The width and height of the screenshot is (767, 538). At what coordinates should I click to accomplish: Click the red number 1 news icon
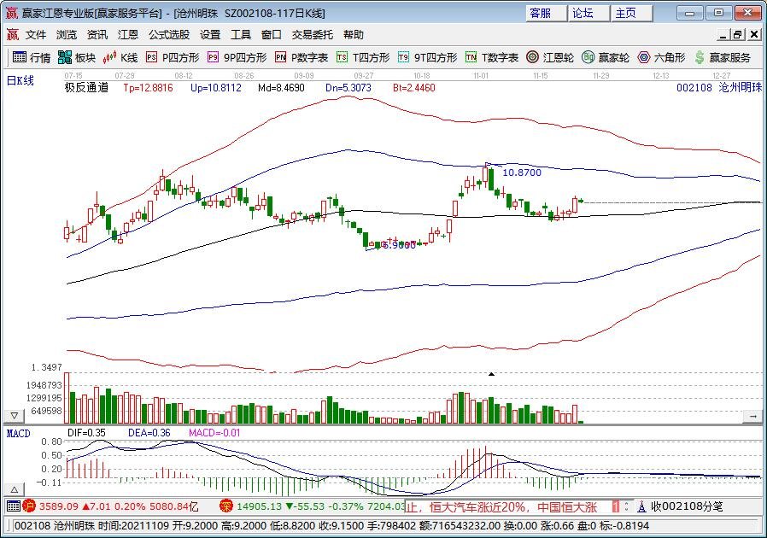615,506
